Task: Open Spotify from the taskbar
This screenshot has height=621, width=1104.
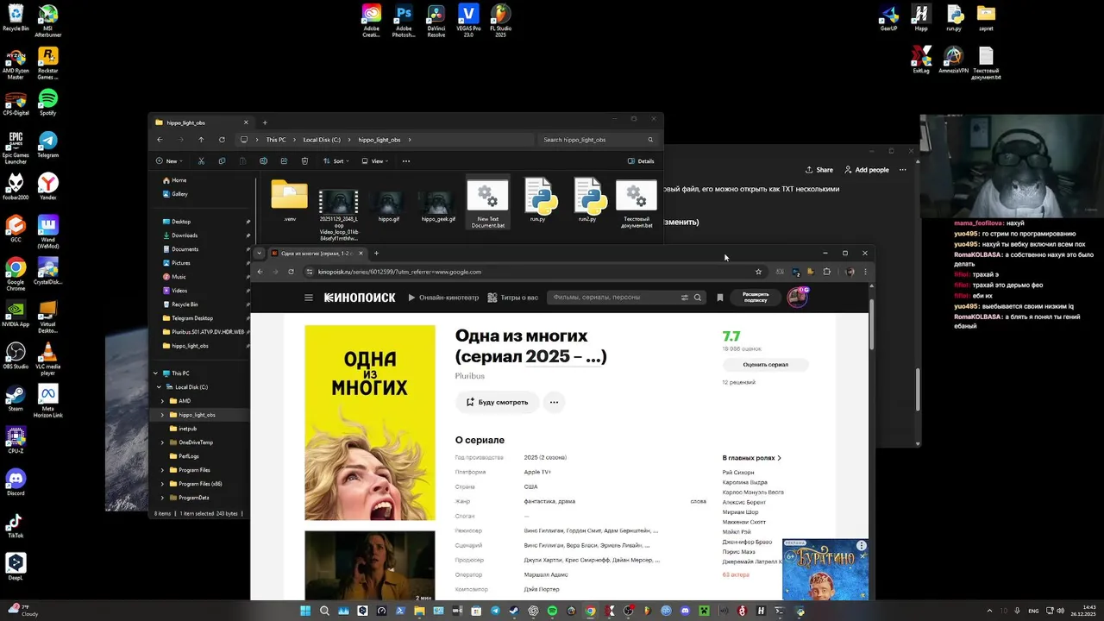Action: pos(552,612)
